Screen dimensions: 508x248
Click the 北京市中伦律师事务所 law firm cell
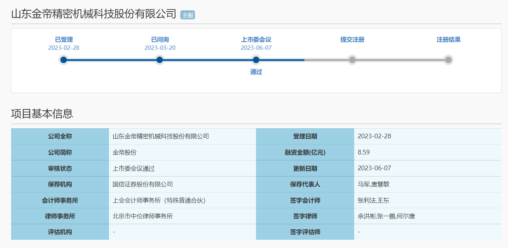[x=143, y=216]
